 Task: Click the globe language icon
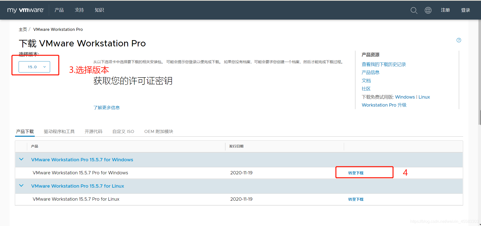(428, 10)
